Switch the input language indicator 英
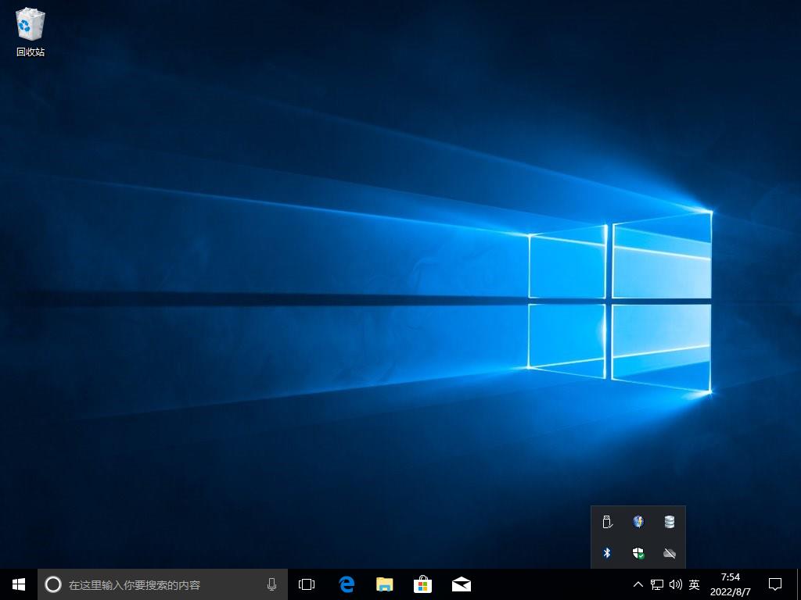The image size is (801, 600). coord(694,584)
